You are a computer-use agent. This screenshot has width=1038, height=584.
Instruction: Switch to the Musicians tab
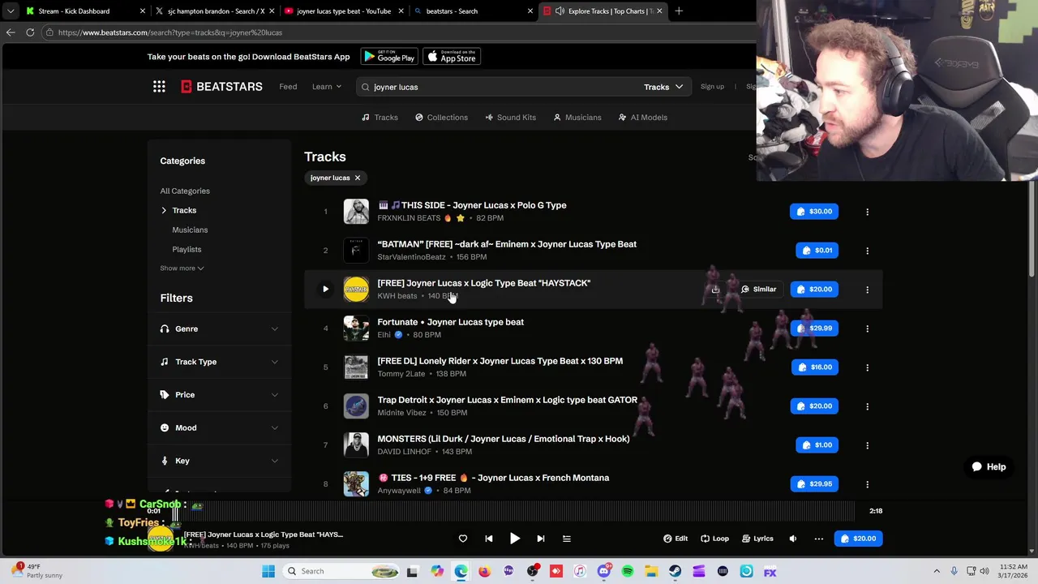click(577, 118)
